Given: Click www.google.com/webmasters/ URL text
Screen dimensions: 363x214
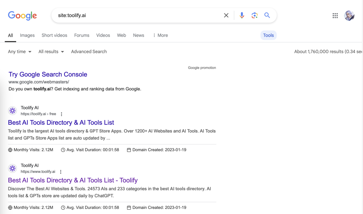Looking at the screenshot, I should (x=39, y=82).
